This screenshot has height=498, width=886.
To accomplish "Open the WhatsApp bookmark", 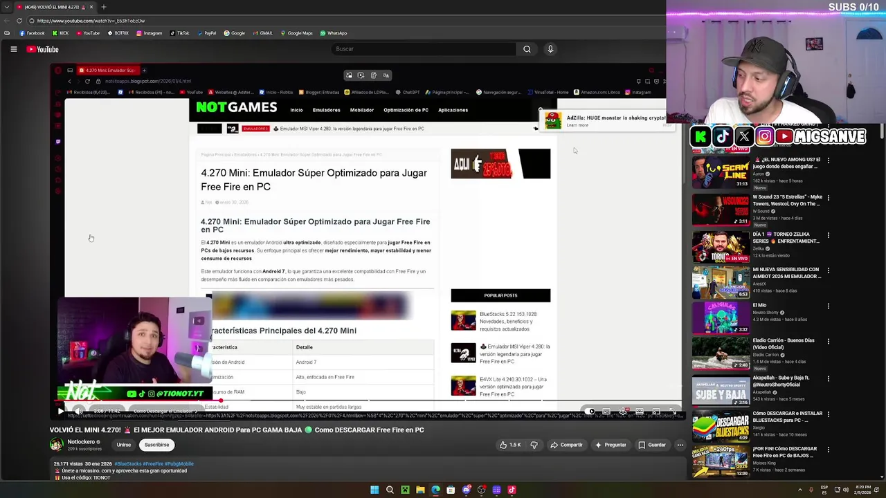I will click(x=334, y=33).
